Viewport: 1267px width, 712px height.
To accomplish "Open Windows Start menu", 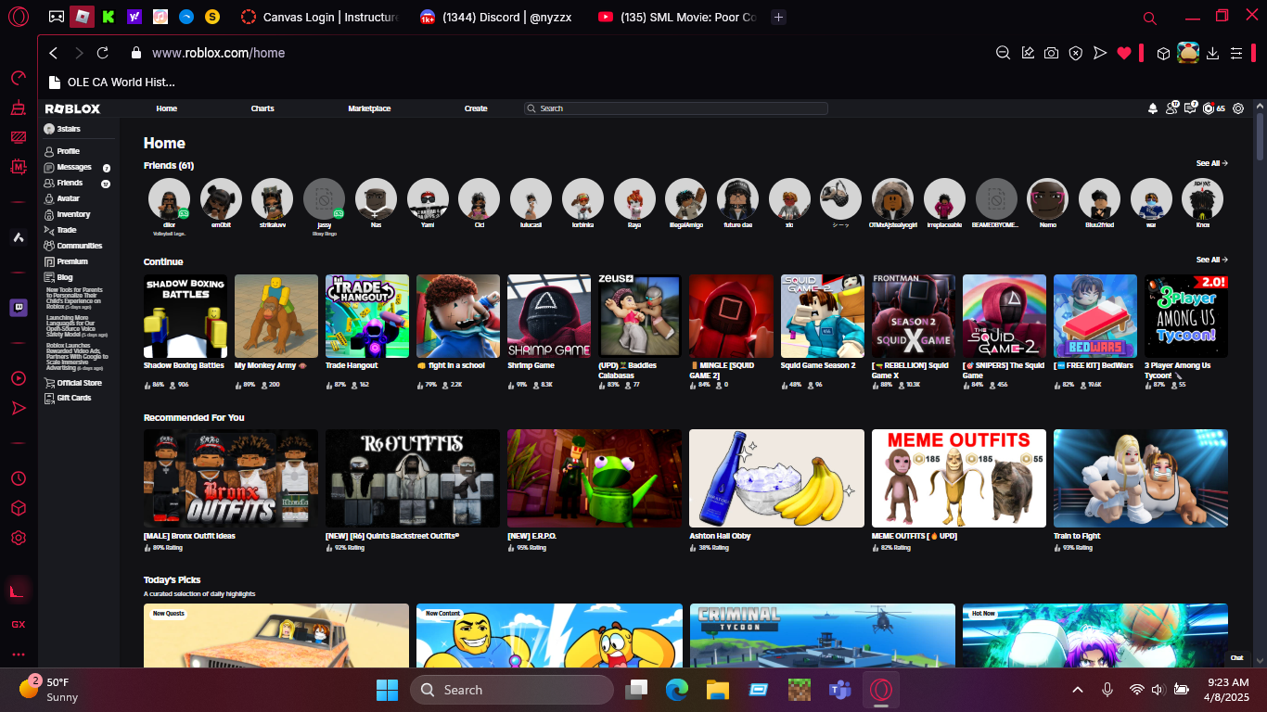I will click(387, 690).
